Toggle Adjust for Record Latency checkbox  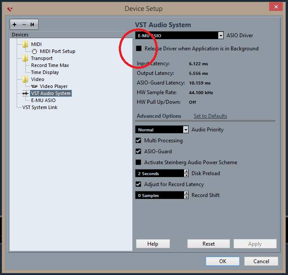coord(139,184)
